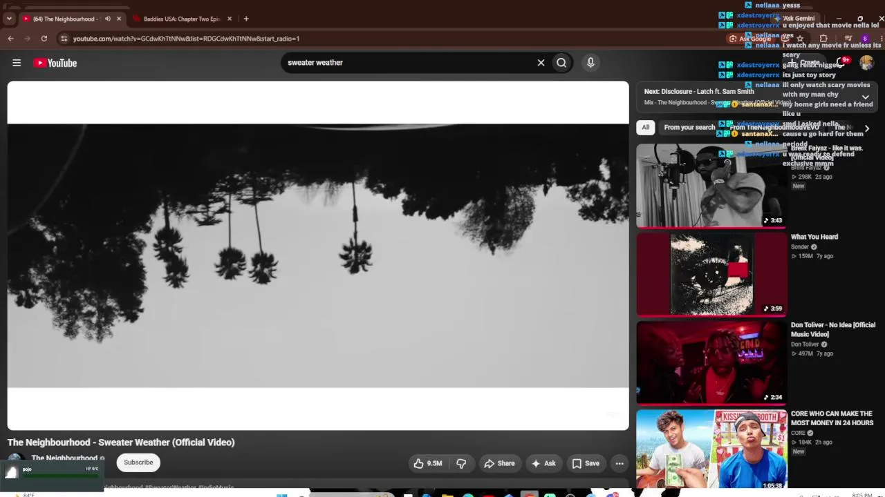Open the What You Heard thumbnail
885x497 pixels.
[711, 275]
